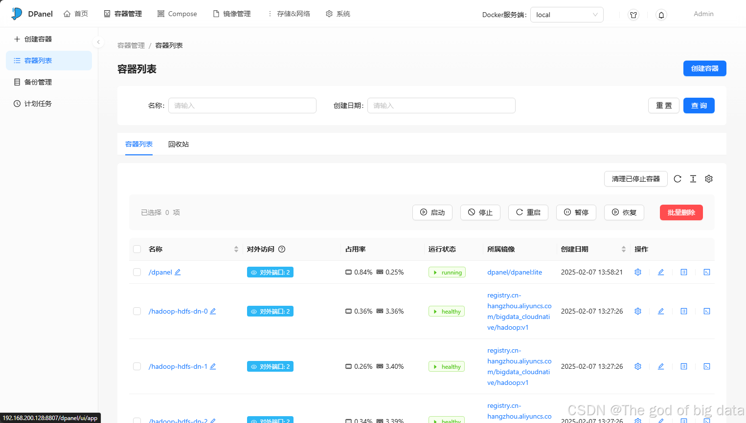Focus the 创建日期 input field
This screenshot has width=746, height=423.
(x=441, y=106)
